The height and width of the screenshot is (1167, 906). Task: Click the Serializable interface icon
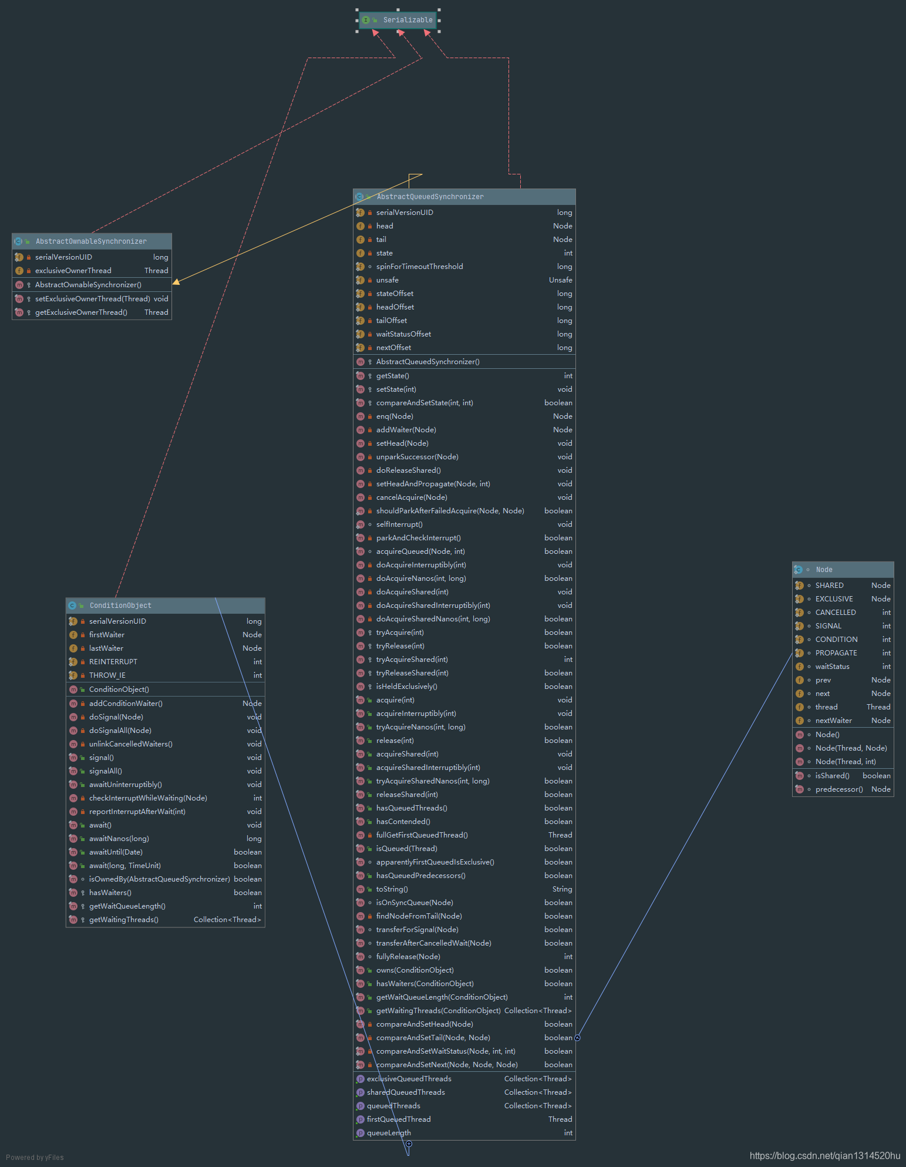365,20
